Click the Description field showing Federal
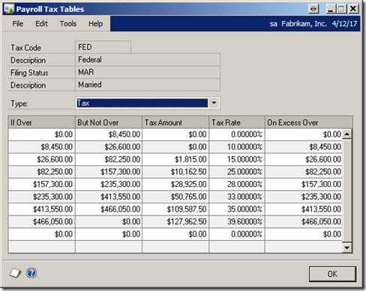366x291 pixels. click(148, 60)
